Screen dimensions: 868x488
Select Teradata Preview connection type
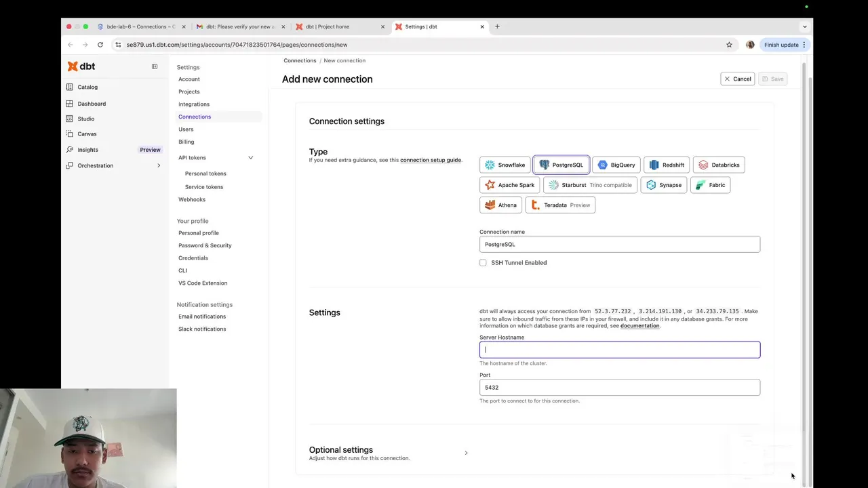tap(560, 205)
